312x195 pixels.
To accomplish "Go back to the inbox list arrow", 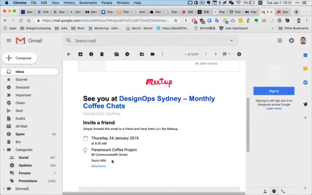I will [69, 54].
